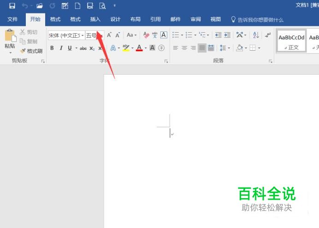
Task: Click the Phonetic Guide 文 icon
Action: point(154,35)
